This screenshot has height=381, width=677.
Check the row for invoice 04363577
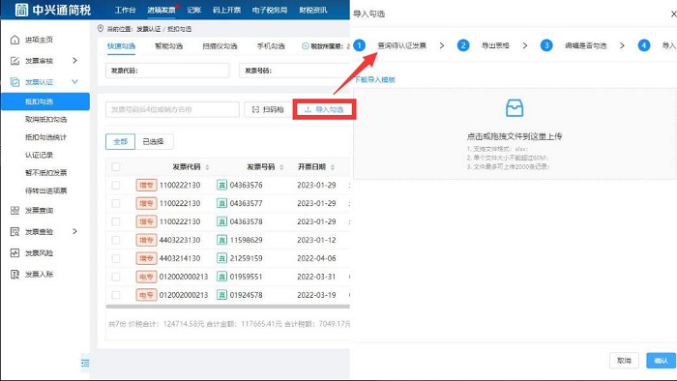tap(116, 203)
